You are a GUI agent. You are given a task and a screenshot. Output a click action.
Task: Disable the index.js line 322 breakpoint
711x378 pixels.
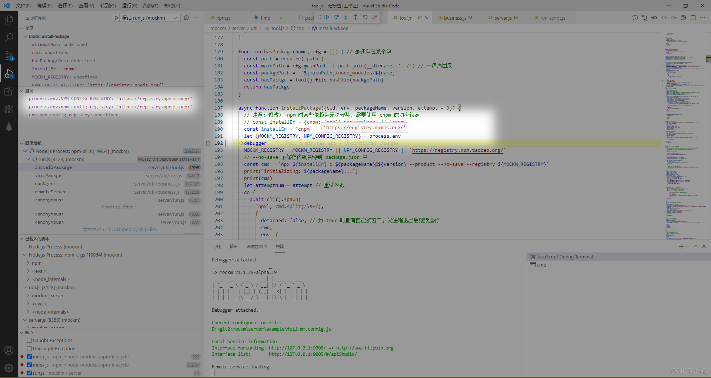click(x=29, y=357)
